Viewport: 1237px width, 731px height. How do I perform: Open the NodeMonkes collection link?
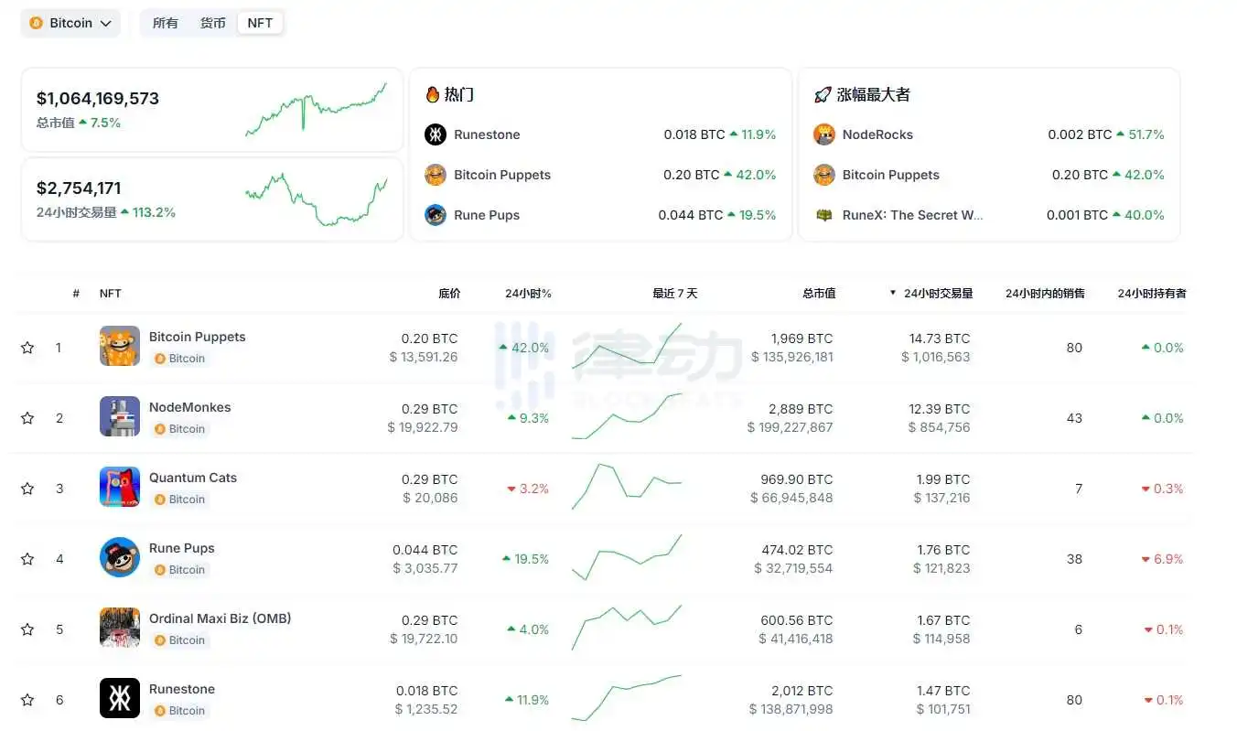pyautogui.click(x=190, y=407)
